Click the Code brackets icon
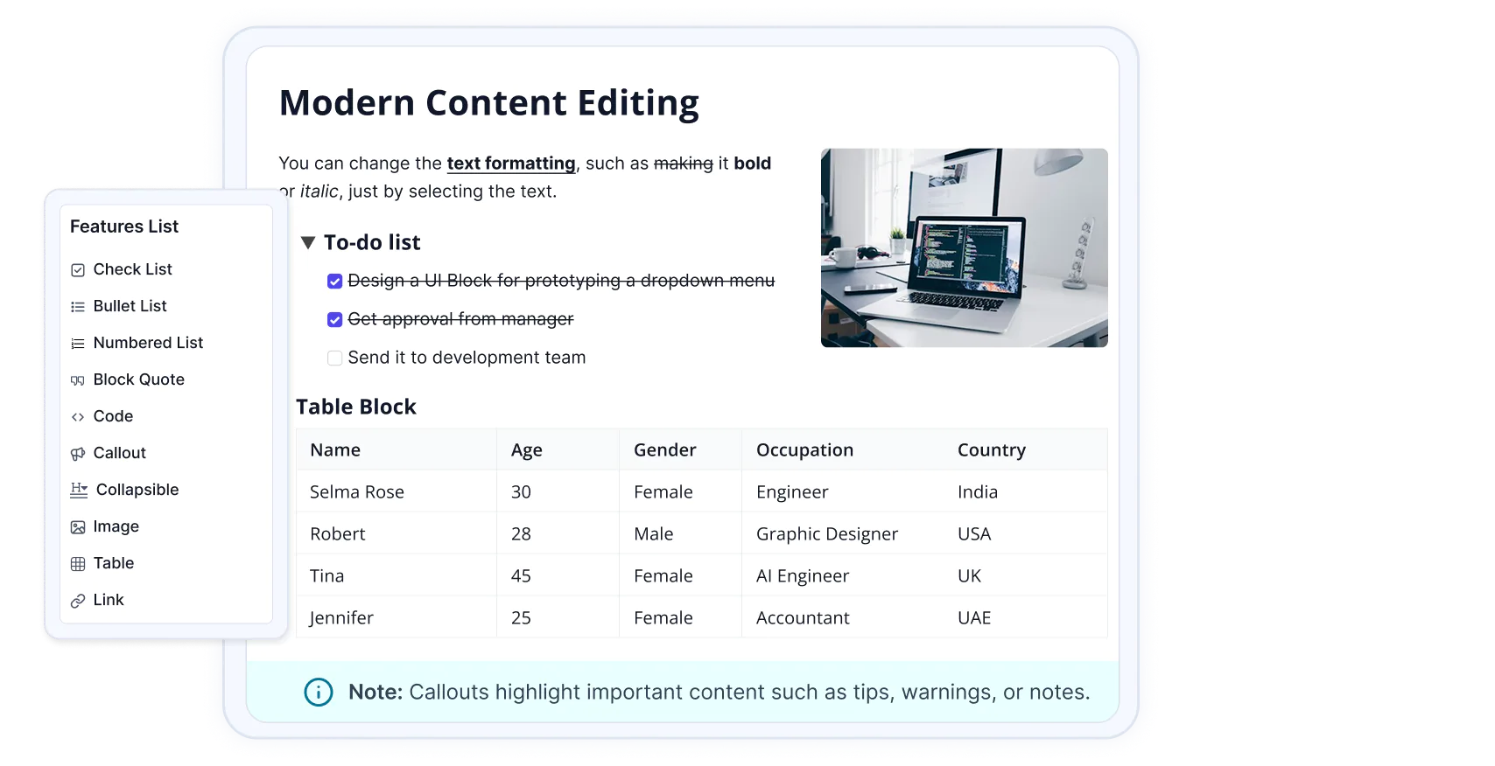The height and width of the screenshot is (766, 1495). (x=78, y=417)
